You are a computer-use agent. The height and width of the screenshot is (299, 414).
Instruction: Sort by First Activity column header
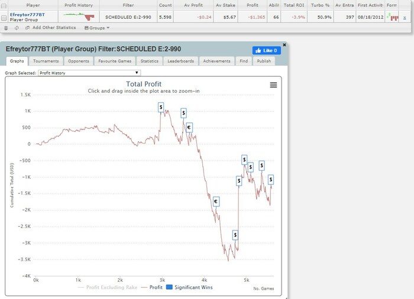click(x=370, y=5)
